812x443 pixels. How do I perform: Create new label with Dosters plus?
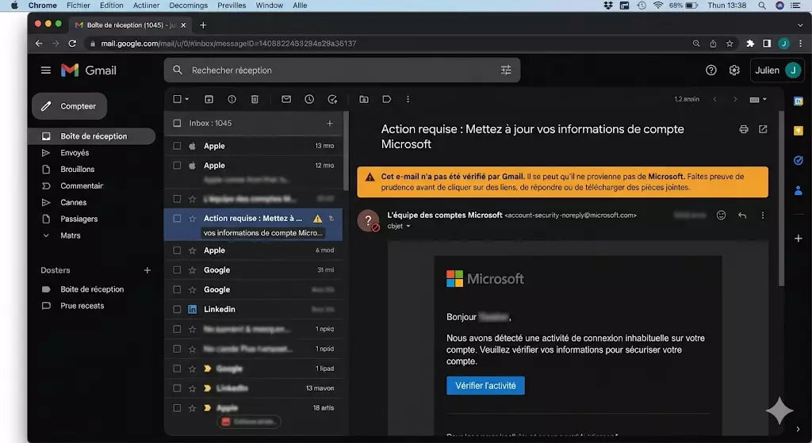(147, 270)
